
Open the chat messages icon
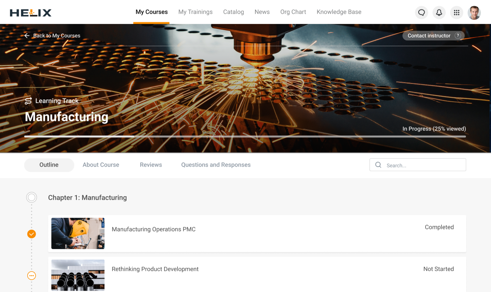421,12
